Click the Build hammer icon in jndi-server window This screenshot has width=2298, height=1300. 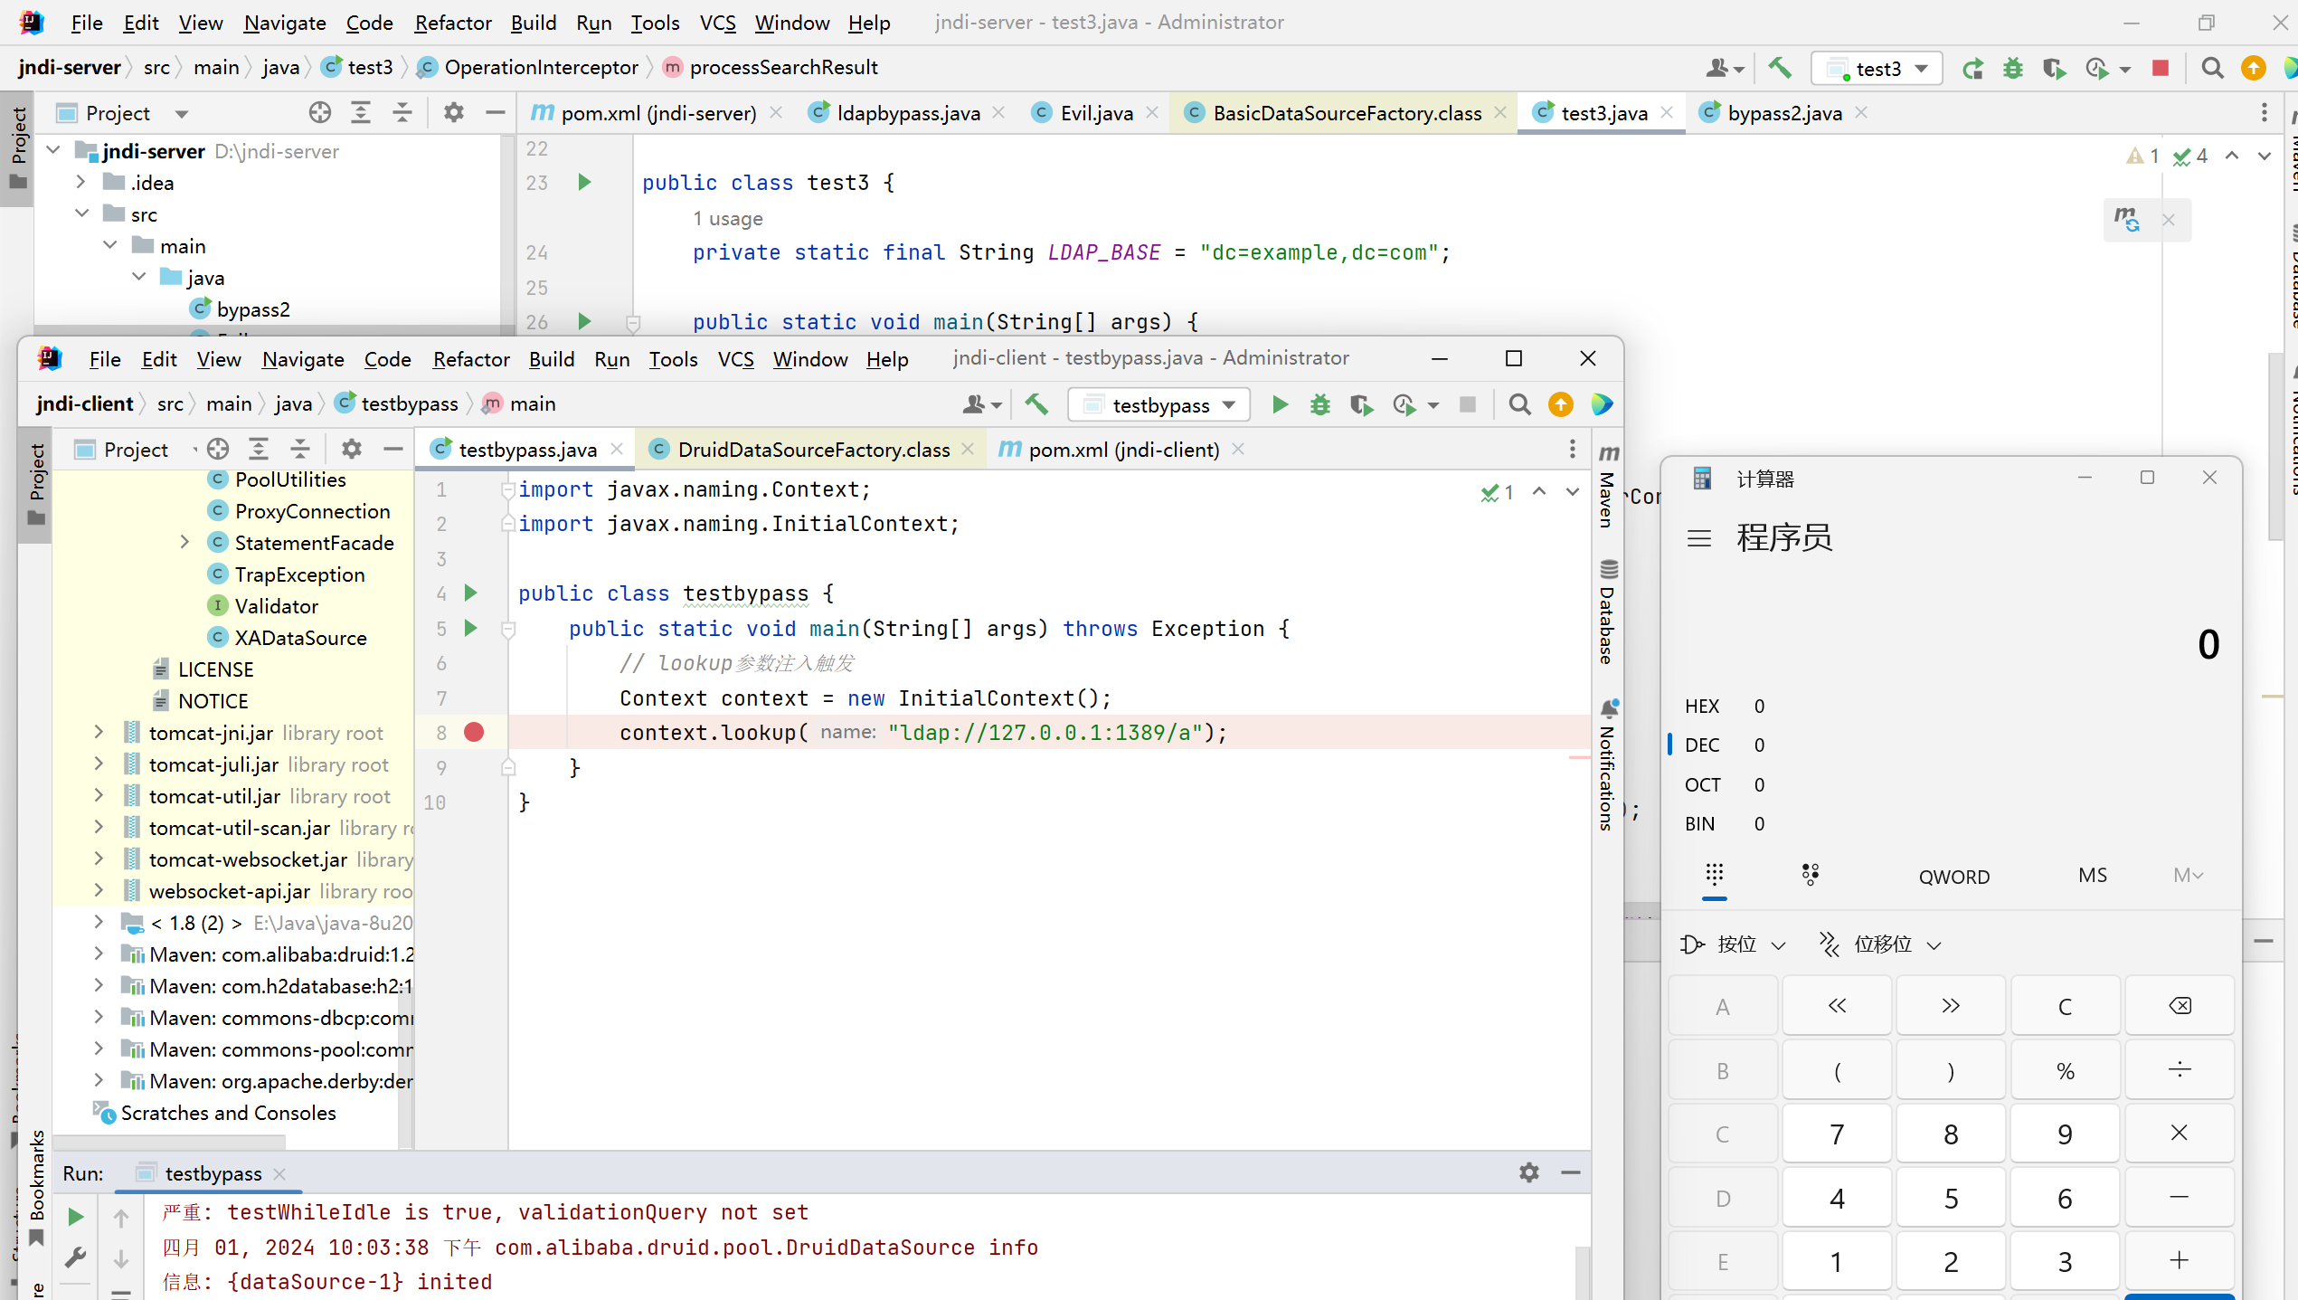pyautogui.click(x=1780, y=68)
